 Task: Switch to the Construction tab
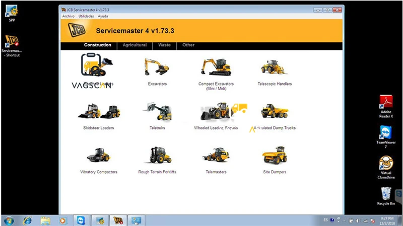[97, 45]
